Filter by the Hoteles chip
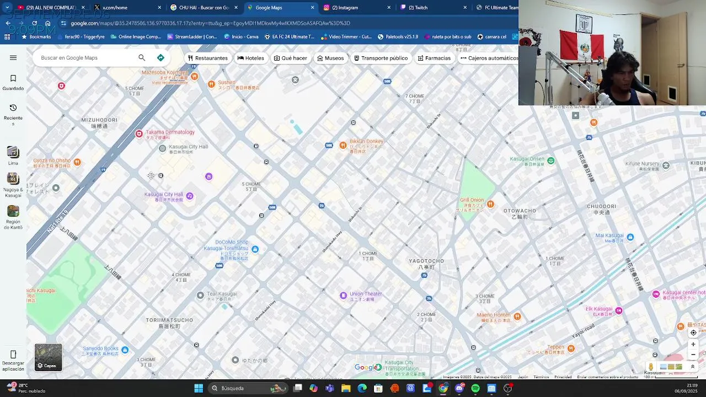 [250, 58]
